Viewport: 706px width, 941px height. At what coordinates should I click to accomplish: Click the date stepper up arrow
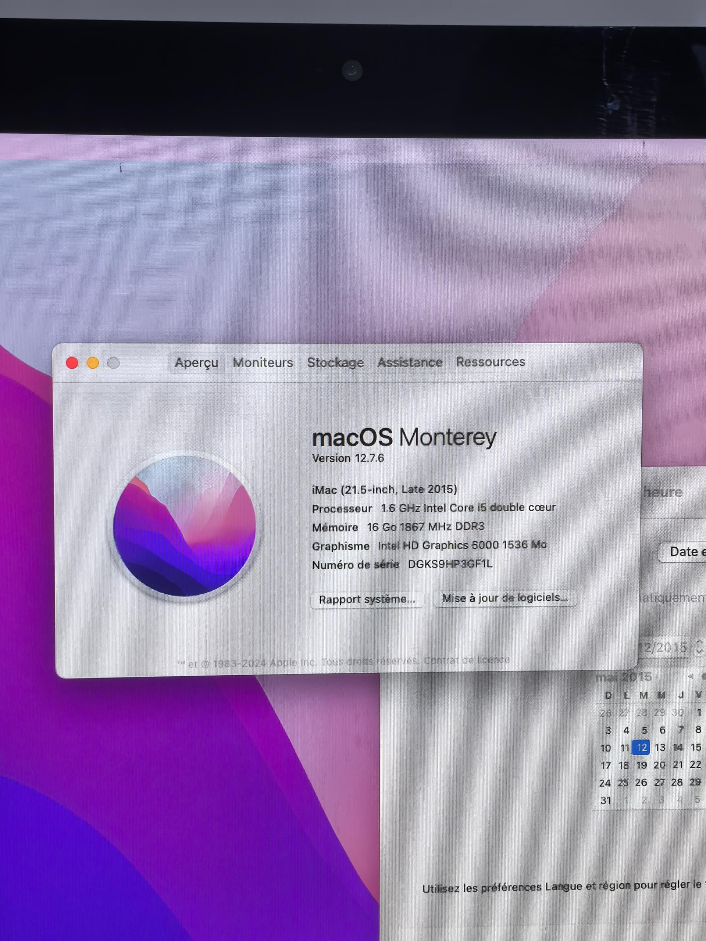701,641
